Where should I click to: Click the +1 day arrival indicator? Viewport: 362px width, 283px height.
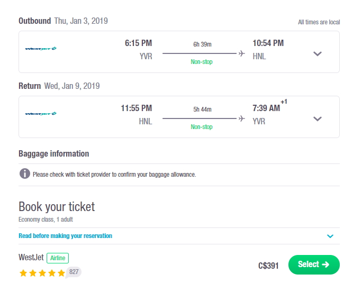click(284, 102)
